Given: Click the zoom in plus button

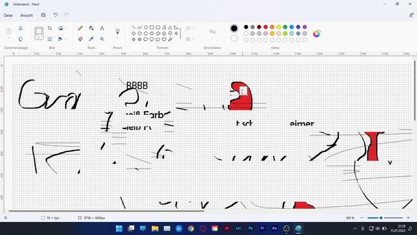Looking at the screenshot, I should [x=408, y=218].
